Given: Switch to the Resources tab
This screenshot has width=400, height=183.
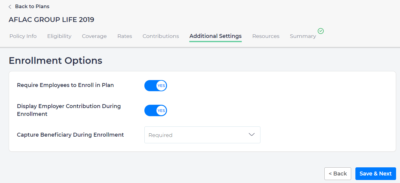Looking at the screenshot, I should pos(266,36).
